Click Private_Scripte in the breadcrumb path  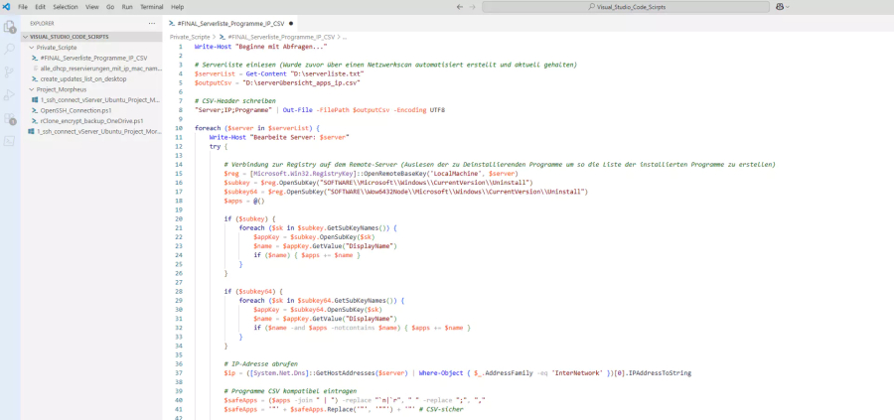[x=192, y=36]
